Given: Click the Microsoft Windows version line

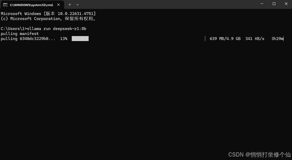Looking at the screenshot, I should [48, 14].
